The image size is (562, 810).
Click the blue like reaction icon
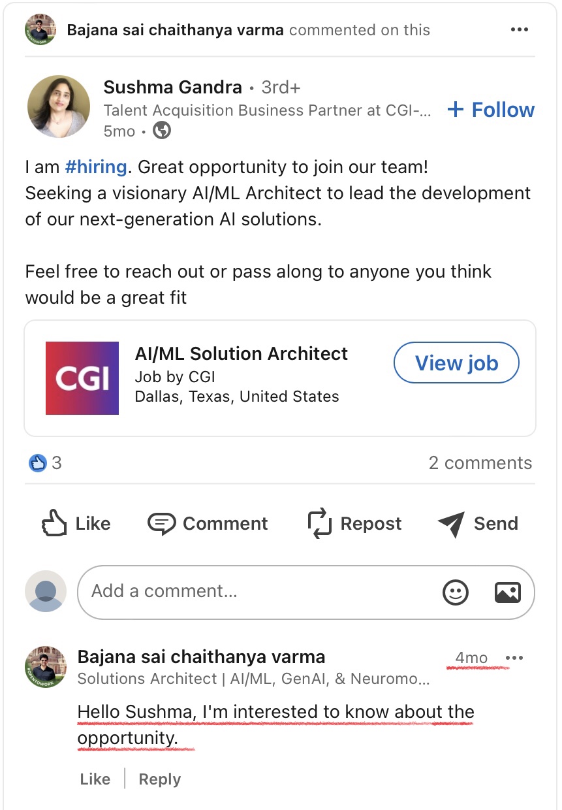38,463
